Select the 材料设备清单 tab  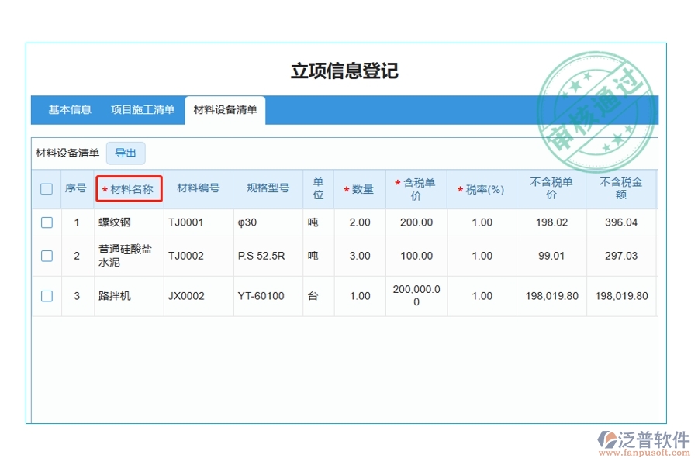coord(226,109)
